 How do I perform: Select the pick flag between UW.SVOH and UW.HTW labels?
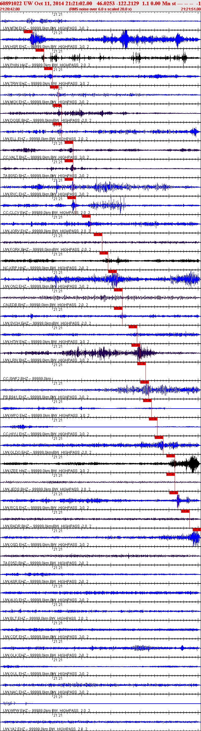[133, 327]
